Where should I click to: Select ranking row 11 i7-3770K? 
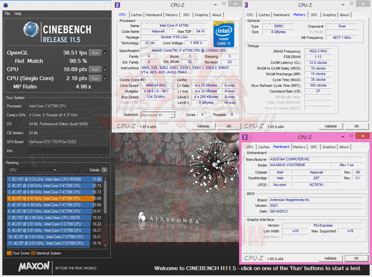pos(55,243)
